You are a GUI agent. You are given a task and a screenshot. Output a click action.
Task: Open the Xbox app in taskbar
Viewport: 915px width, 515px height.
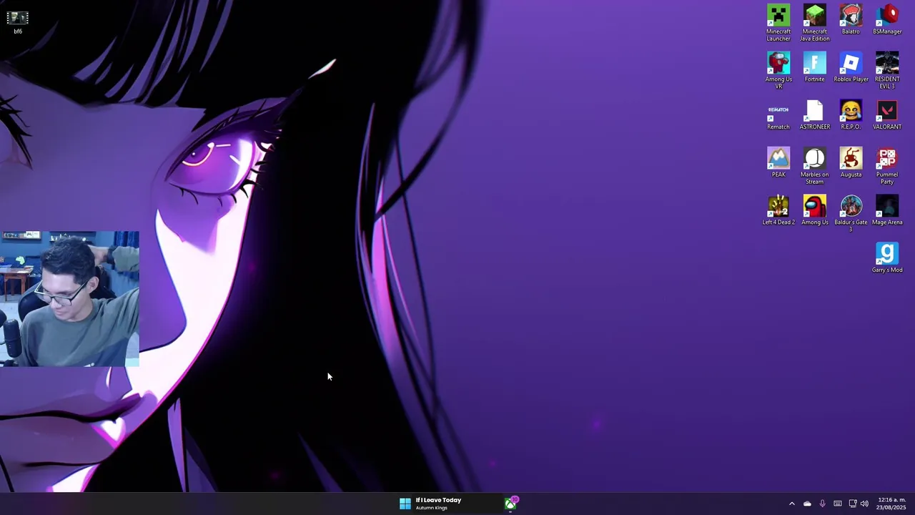pyautogui.click(x=510, y=504)
